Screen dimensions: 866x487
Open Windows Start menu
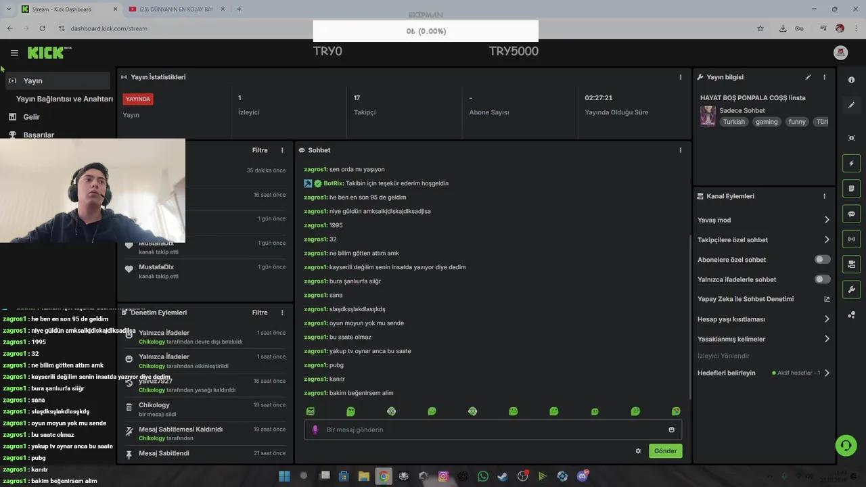(284, 476)
